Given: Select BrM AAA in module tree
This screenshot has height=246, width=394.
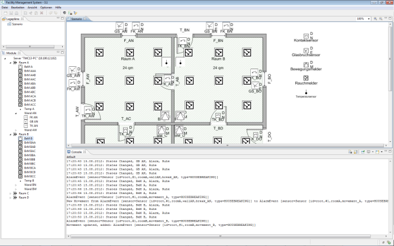Looking at the screenshot, I should (x=30, y=72).
